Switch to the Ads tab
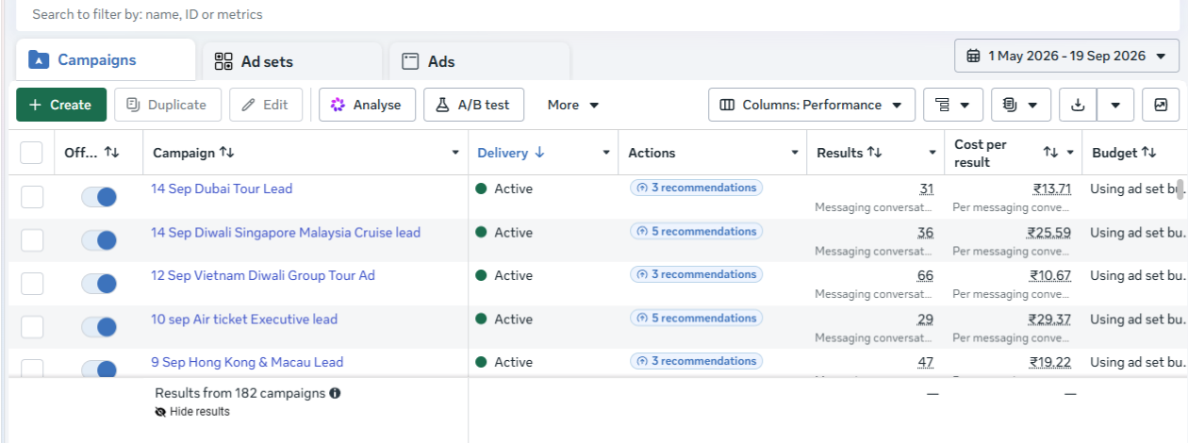This screenshot has height=443, width=1188. coord(479,61)
